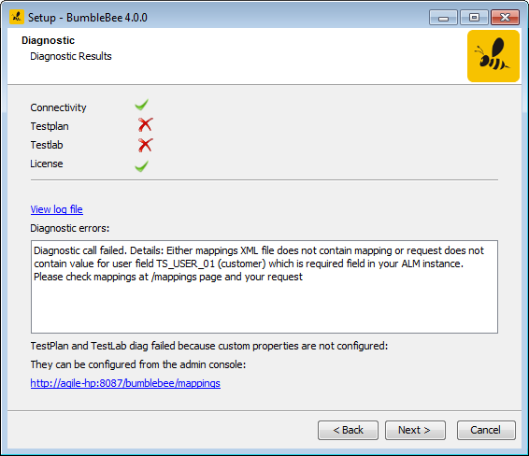Click the 'Setup - BumbleBee 4.0.0' title text
The width and height of the screenshot is (529, 456).
tap(88, 18)
